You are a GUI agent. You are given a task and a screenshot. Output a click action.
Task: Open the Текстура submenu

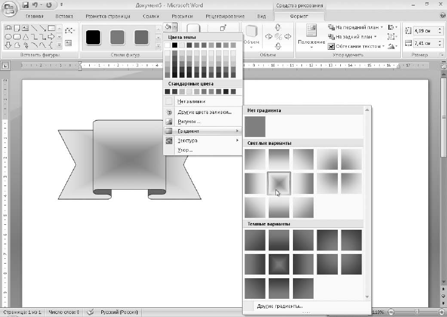203,141
